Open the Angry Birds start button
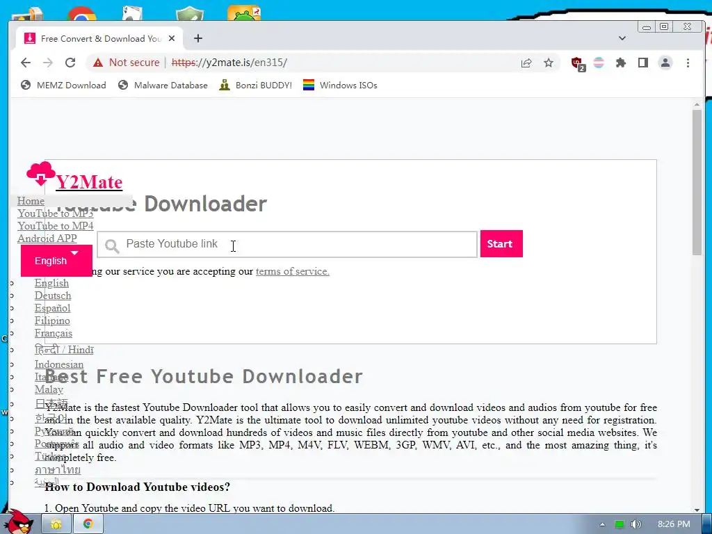The height and width of the screenshot is (534, 712). click(x=19, y=522)
